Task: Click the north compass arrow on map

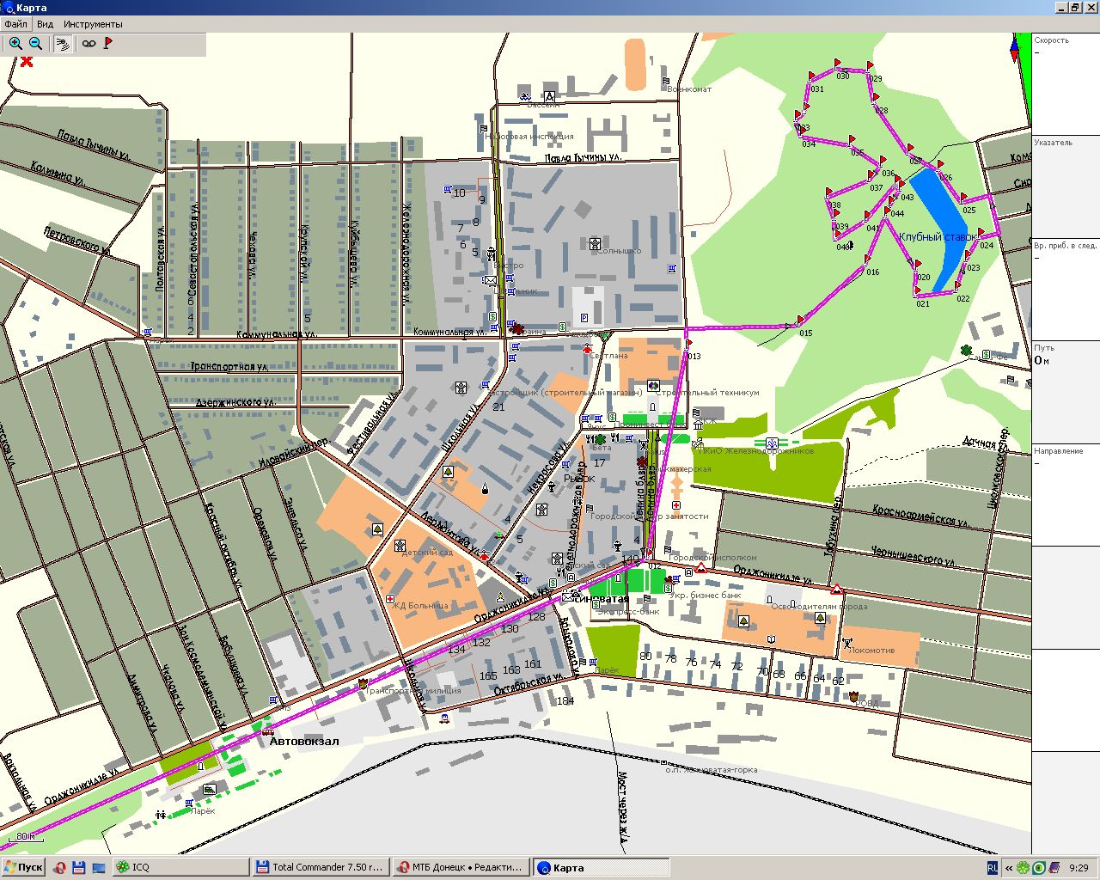Action: point(1014,46)
